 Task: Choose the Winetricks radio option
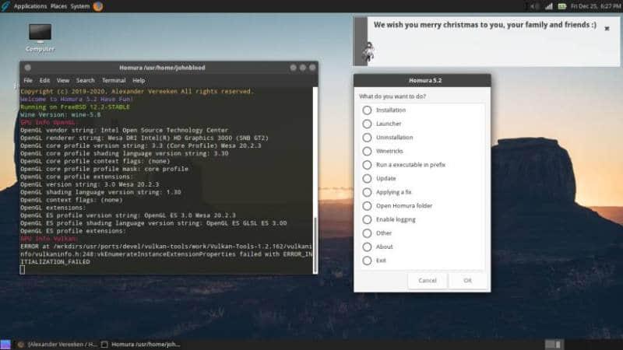367,151
